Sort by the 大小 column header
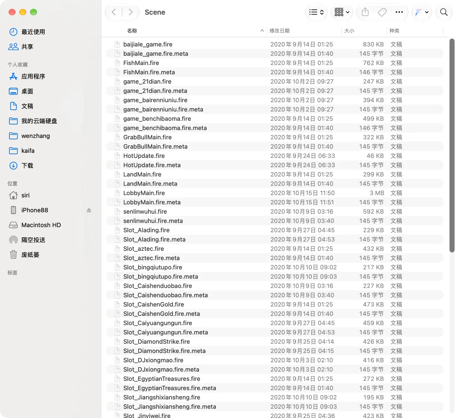The height and width of the screenshot is (418, 456). pyautogui.click(x=349, y=31)
